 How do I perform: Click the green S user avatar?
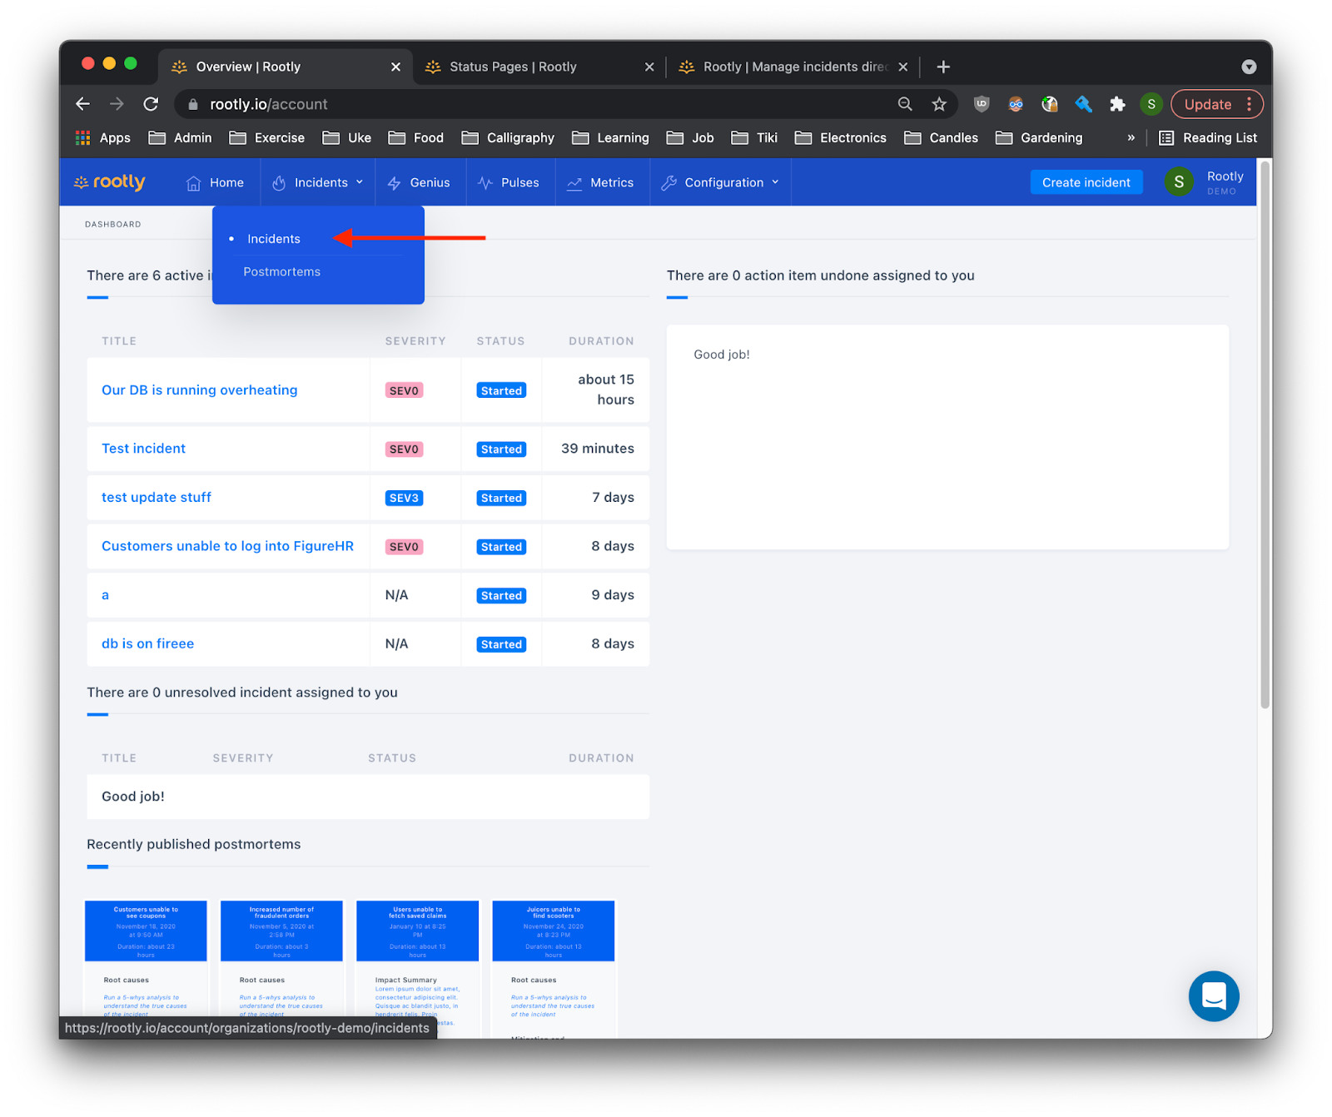1179,182
